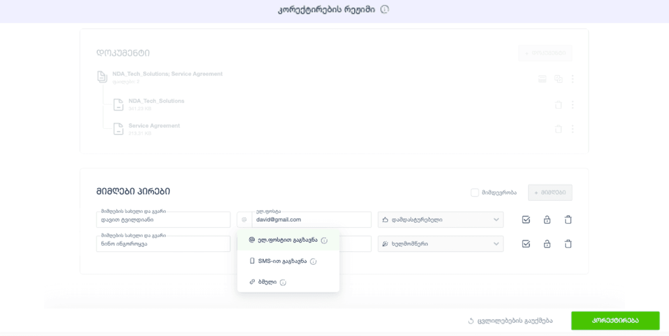669x336 pixels.
Task: Click lock icon for david@gmail.com recipient
Action: [547, 220]
